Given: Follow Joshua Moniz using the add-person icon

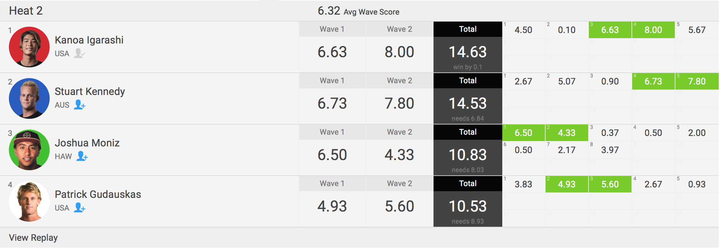Looking at the screenshot, I should tap(82, 156).
